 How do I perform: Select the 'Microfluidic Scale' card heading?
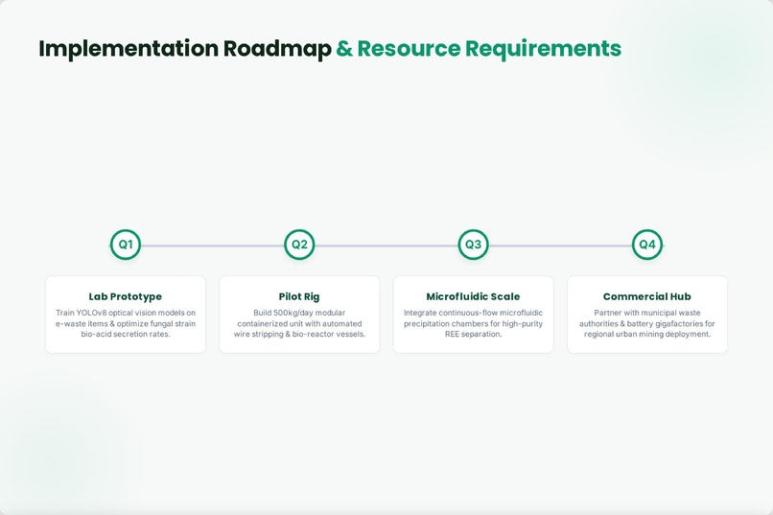tap(473, 296)
